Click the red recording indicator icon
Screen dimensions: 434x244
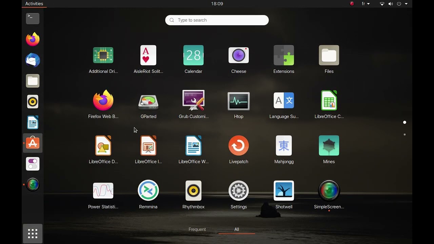click(x=352, y=4)
